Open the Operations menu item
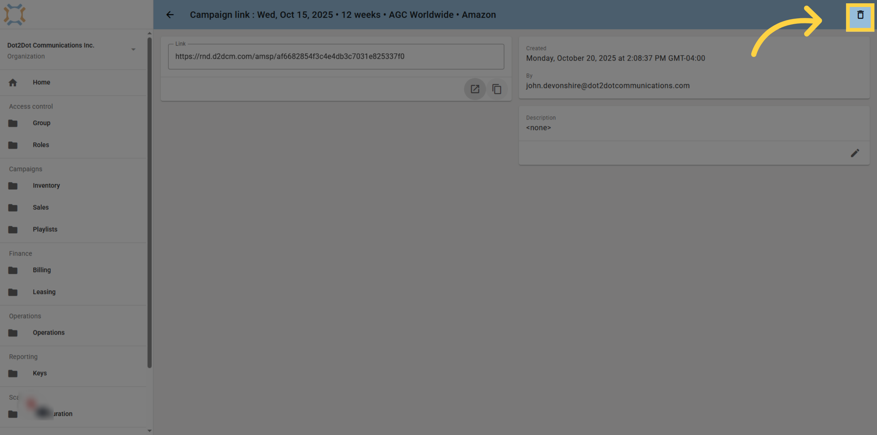877x435 pixels. (73, 332)
